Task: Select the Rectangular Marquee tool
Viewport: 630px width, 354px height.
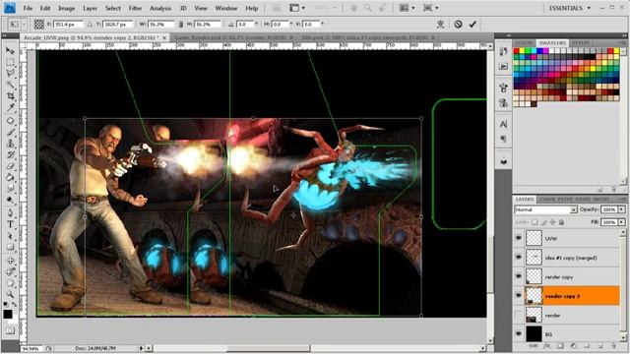Action: [x=10, y=62]
